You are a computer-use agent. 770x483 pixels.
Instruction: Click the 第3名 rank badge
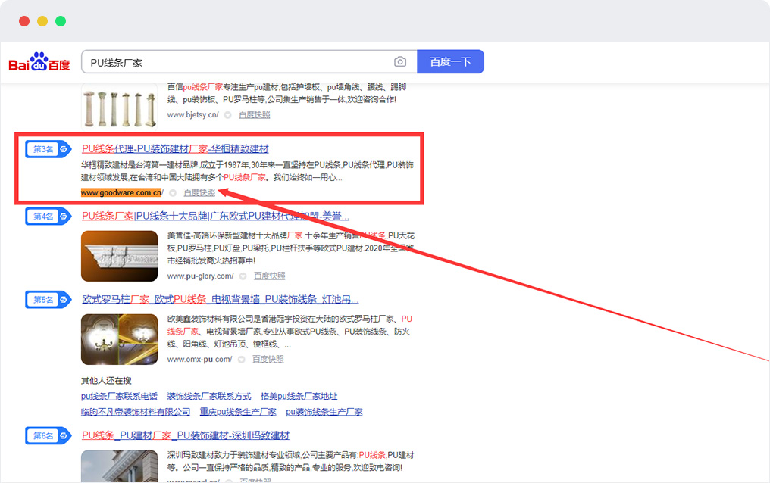(49, 149)
